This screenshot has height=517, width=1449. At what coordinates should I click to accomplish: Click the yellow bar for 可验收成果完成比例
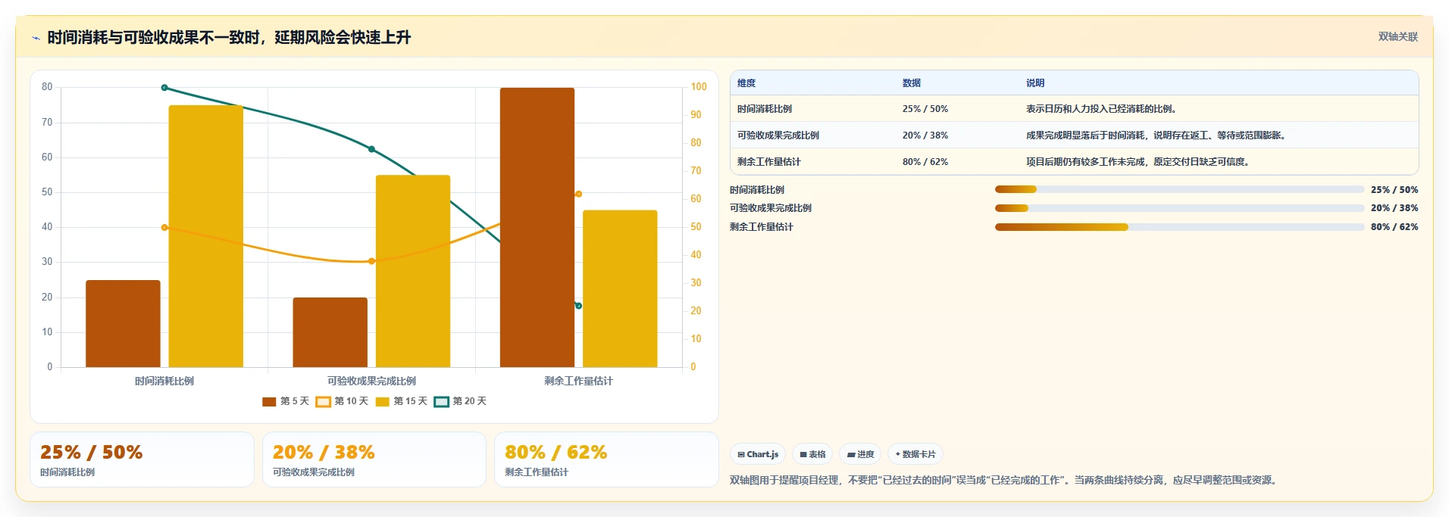pyautogui.click(x=413, y=271)
